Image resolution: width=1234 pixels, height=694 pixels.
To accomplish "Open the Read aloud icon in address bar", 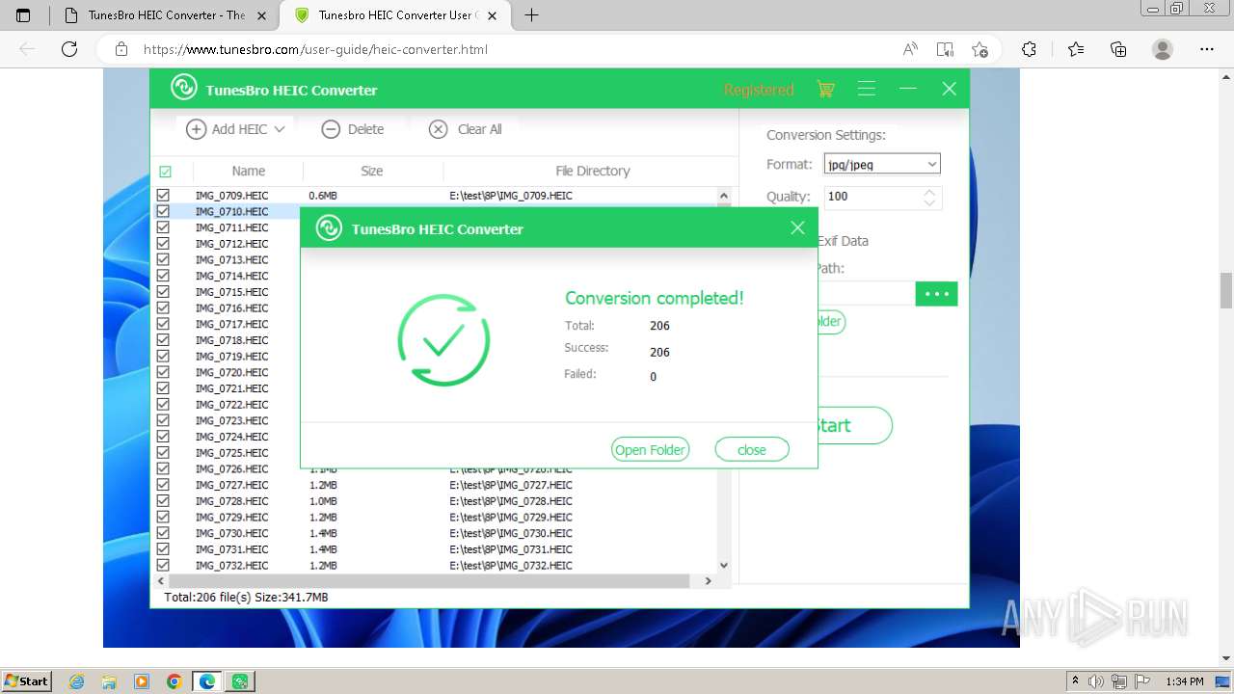I will [909, 49].
